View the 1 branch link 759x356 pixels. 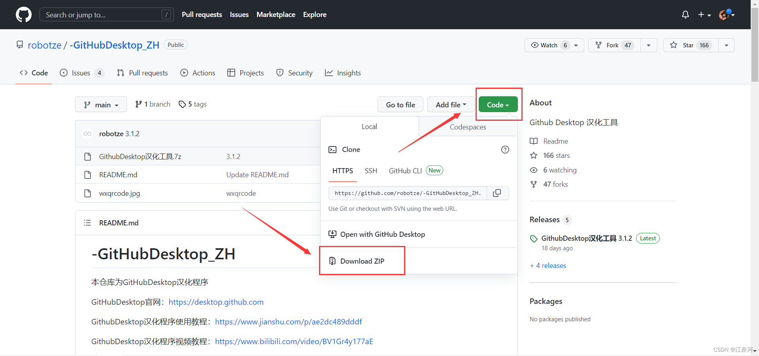(153, 104)
